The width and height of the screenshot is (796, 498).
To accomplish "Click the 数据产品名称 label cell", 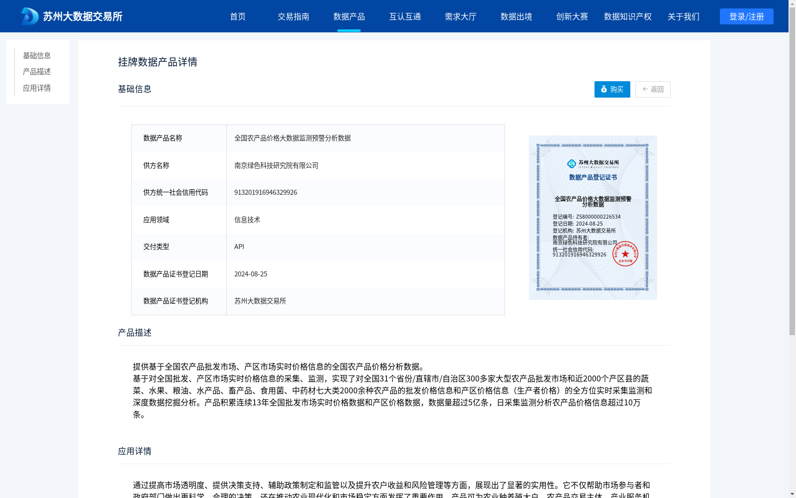I will point(179,138).
